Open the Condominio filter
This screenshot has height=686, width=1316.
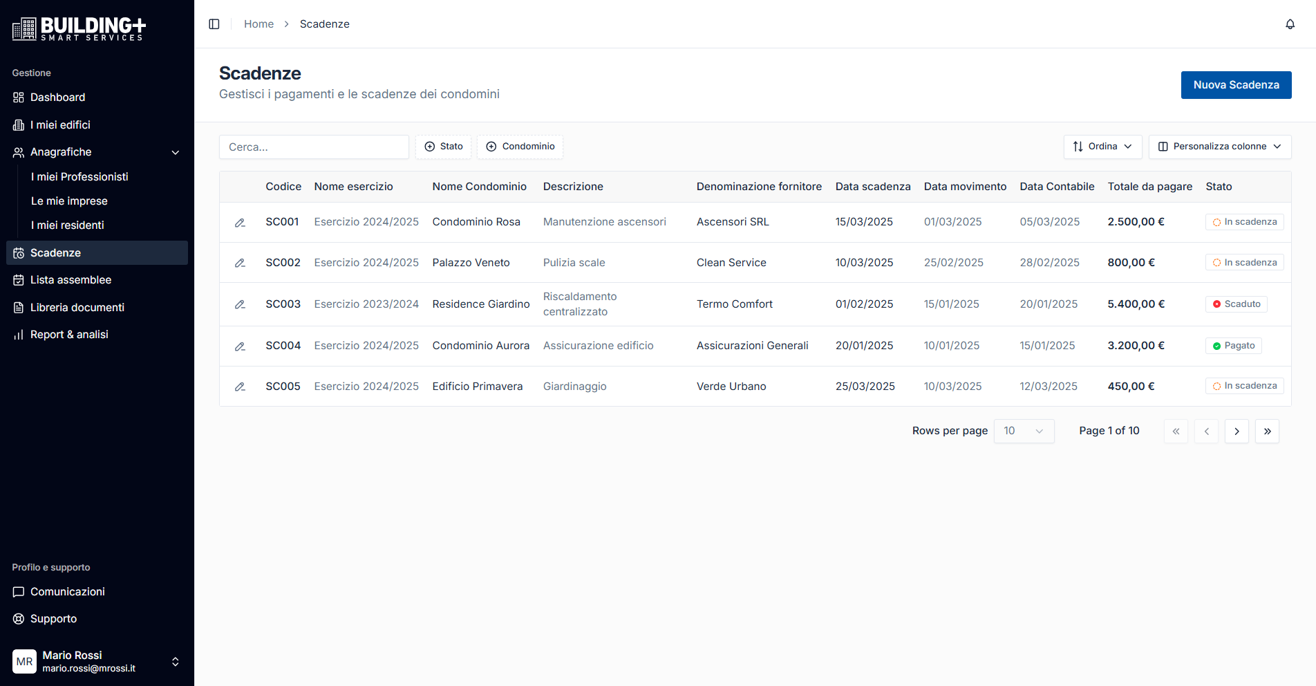coord(520,147)
